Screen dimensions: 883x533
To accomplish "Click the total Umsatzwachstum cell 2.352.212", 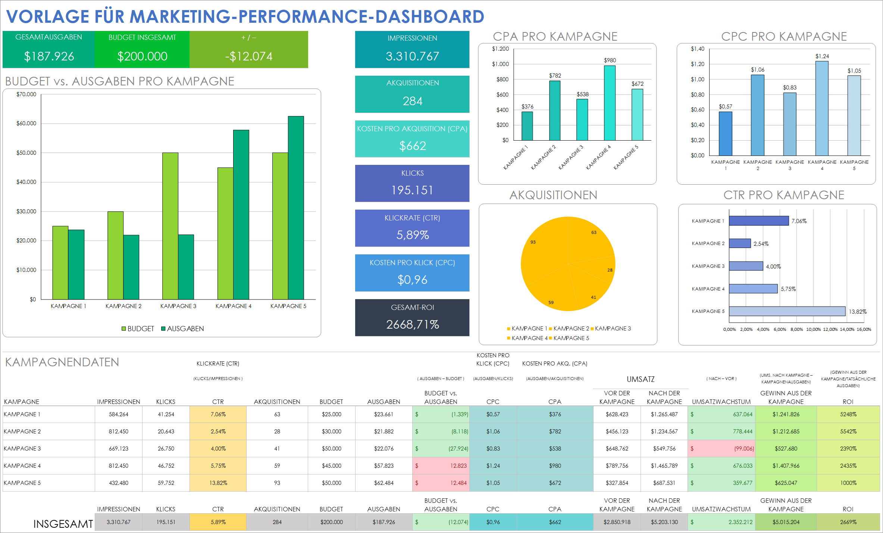I will pyautogui.click(x=721, y=522).
